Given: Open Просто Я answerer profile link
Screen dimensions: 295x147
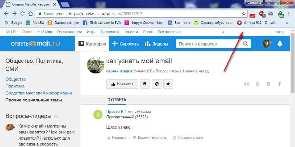Looking at the screenshot, I should [x=115, y=112].
